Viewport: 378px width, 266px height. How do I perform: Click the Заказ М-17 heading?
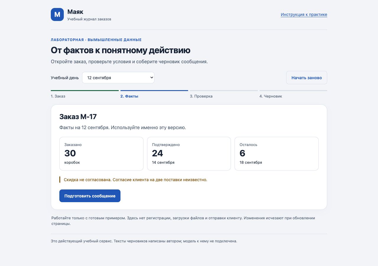[x=78, y=117]
